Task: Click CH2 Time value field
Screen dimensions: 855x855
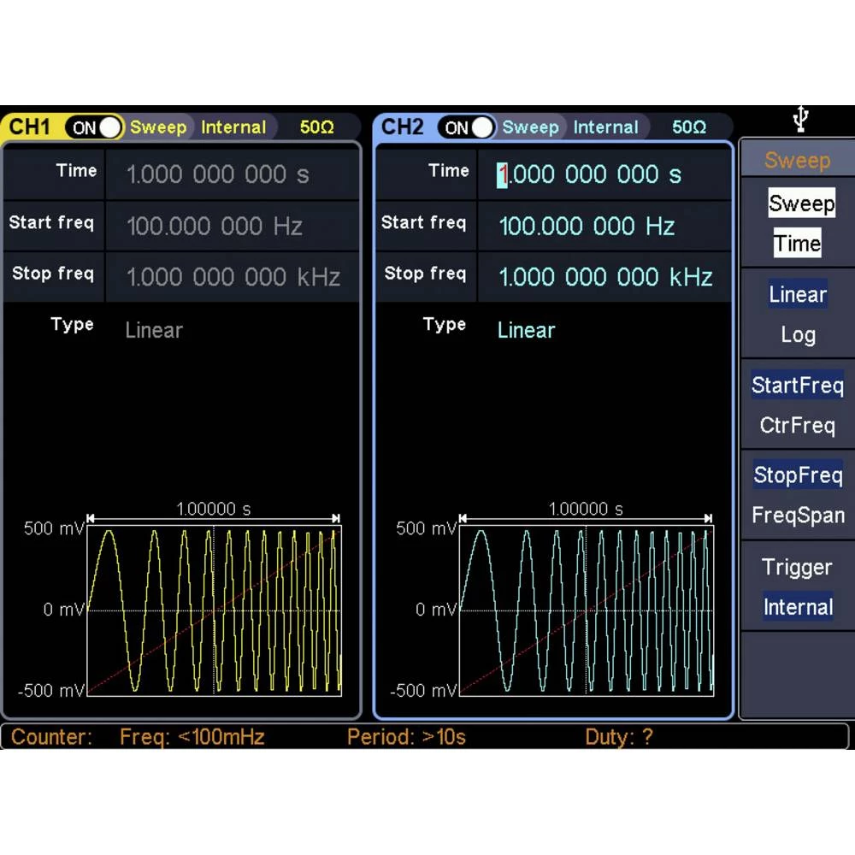Action: pos(590,174)
